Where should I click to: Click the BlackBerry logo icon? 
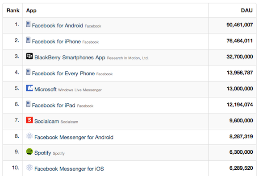(29, 56)
